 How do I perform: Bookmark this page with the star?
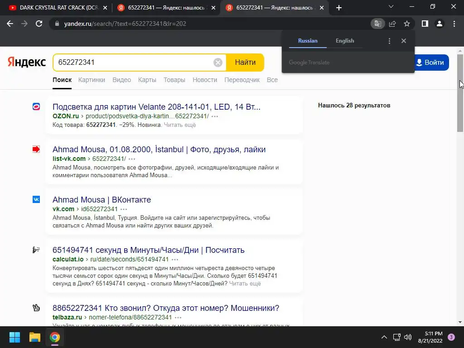click(407, 24)
